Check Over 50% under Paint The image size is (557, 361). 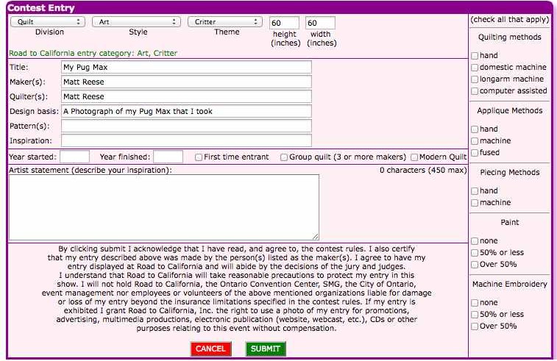click(475, 265)
